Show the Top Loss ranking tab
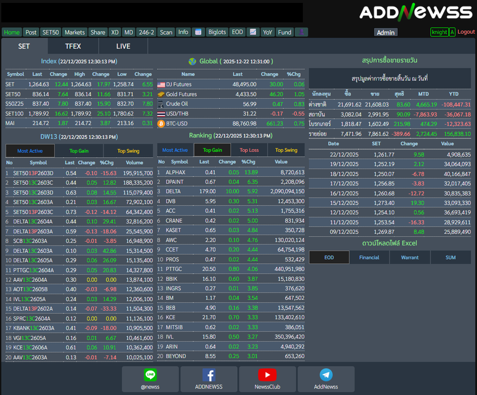Viewport: 477px width, 395px height. [x=249, y=150]
